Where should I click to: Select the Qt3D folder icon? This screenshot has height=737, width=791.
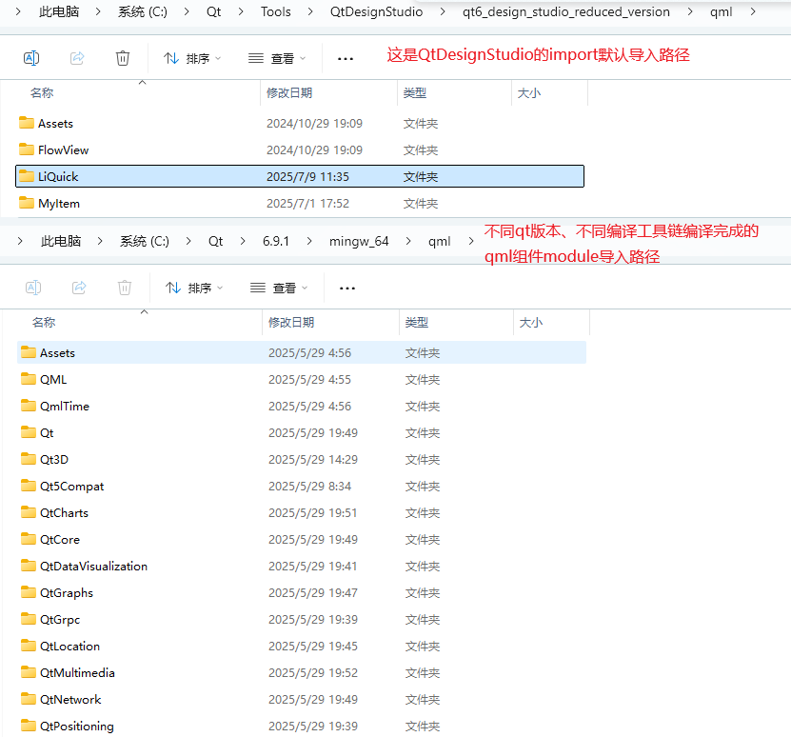29,459
